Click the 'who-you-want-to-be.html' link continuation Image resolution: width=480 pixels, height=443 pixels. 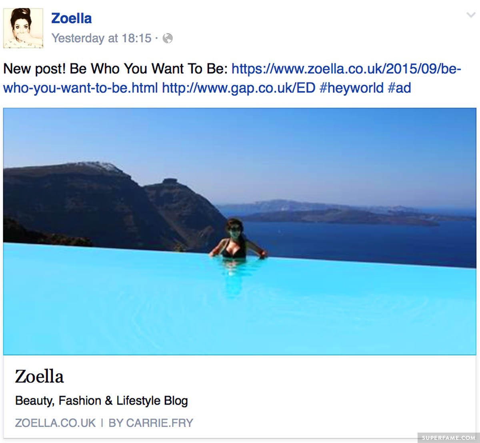pos(80,88)
